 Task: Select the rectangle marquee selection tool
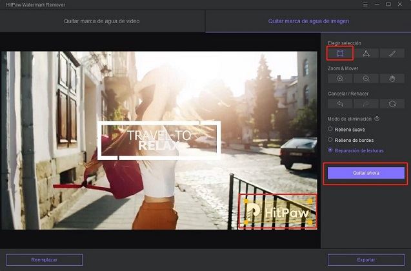point(340,54)
